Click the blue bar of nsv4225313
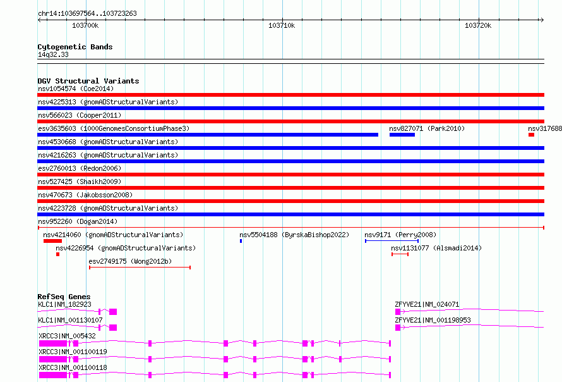562x382 pixels. 290,108
